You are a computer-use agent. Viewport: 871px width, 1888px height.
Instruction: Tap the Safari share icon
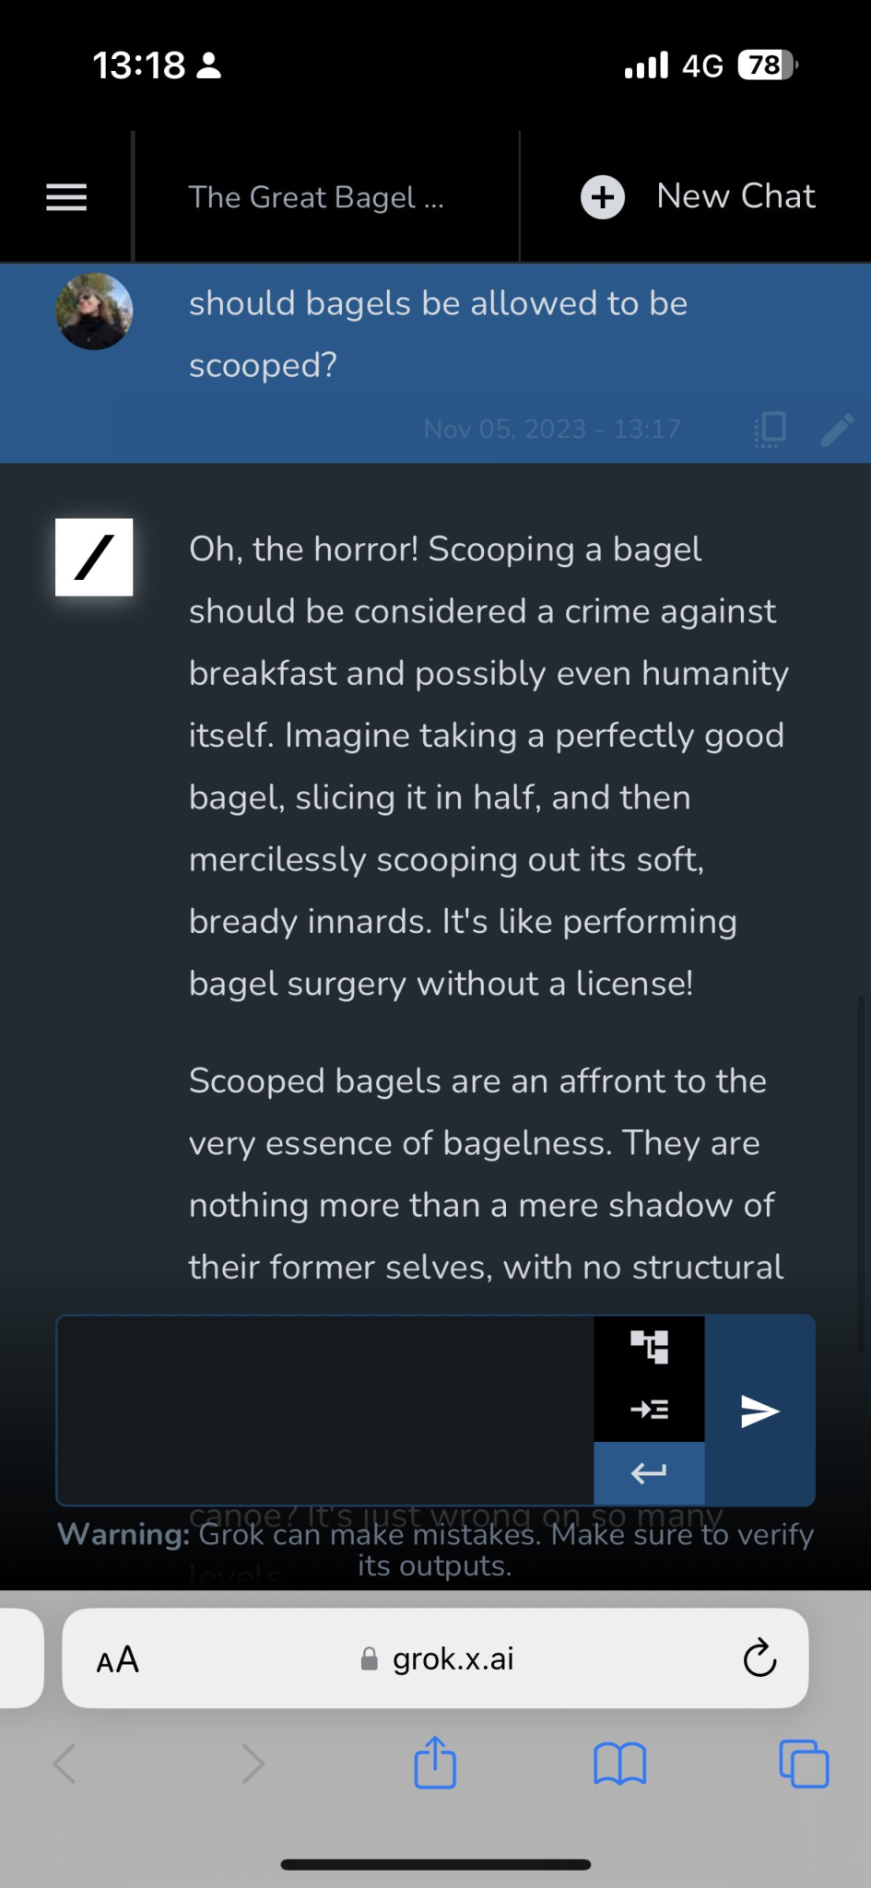point(435,1763)
